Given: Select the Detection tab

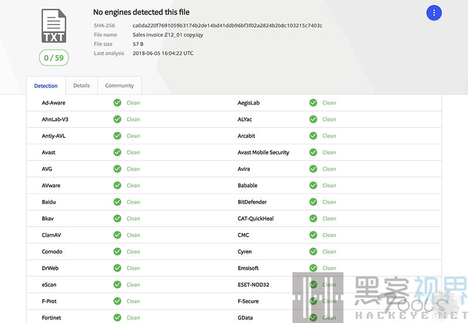Looking at the screenshot, I should (x=46, y=86).
